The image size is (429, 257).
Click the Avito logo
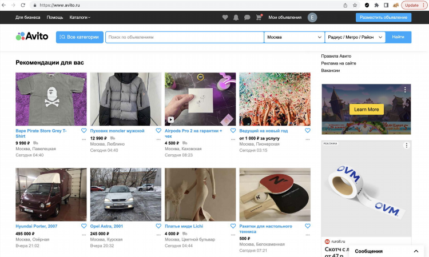pos(32,36)
